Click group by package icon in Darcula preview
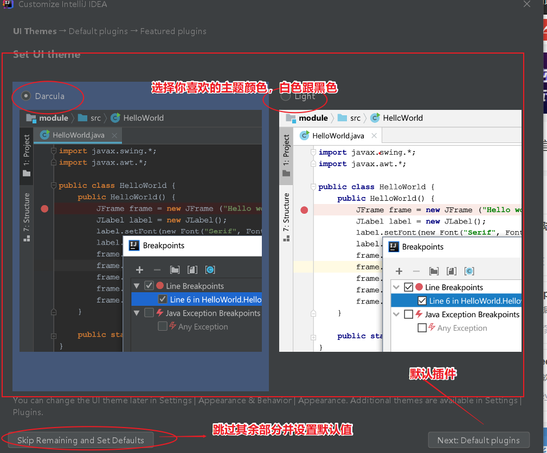 [175, 270]
